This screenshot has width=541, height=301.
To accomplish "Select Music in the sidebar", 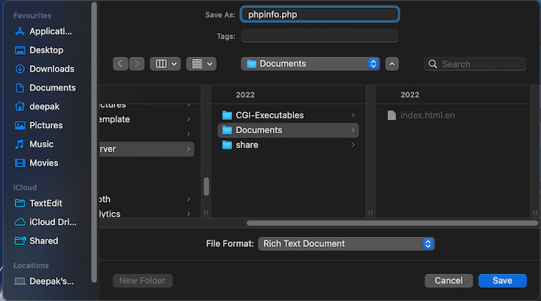I will [34, 144].
